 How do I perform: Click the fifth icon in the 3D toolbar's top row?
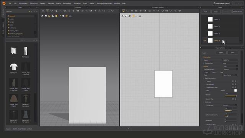coord(60,11)
